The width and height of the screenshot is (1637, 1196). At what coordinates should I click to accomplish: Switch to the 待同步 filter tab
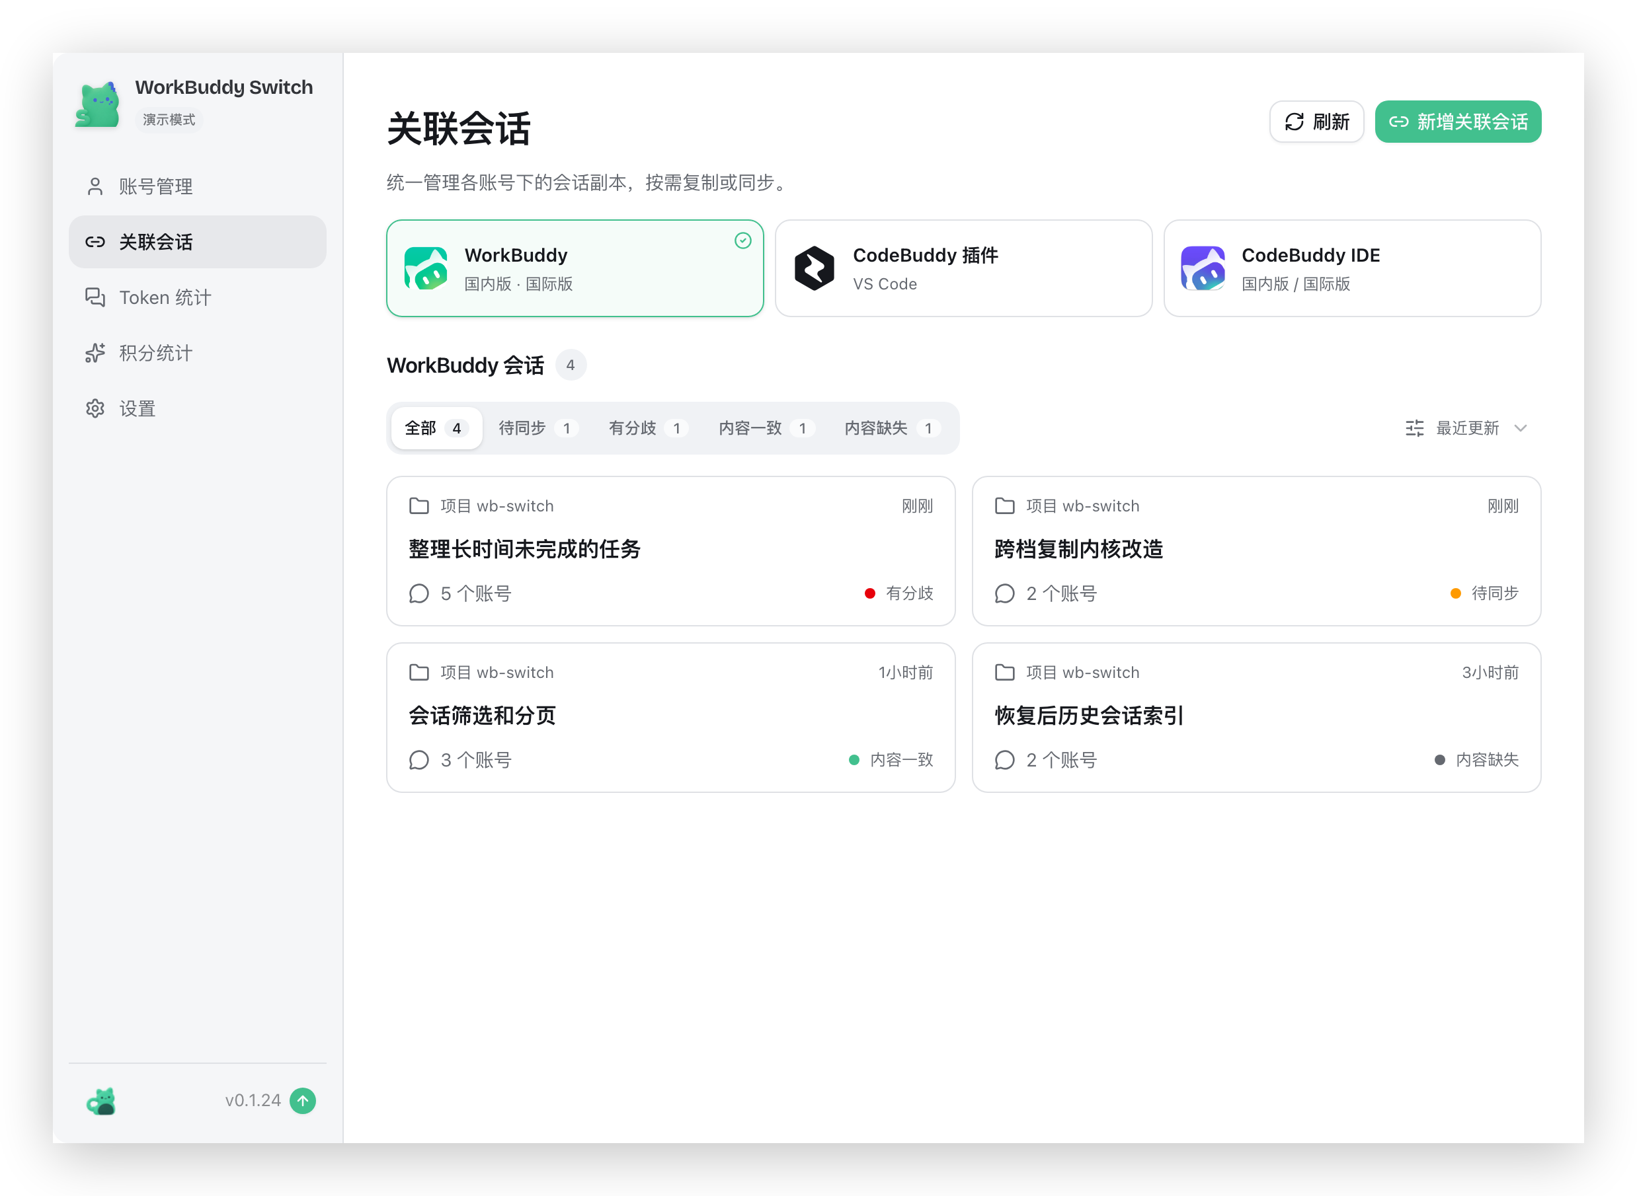coord(538,428)
